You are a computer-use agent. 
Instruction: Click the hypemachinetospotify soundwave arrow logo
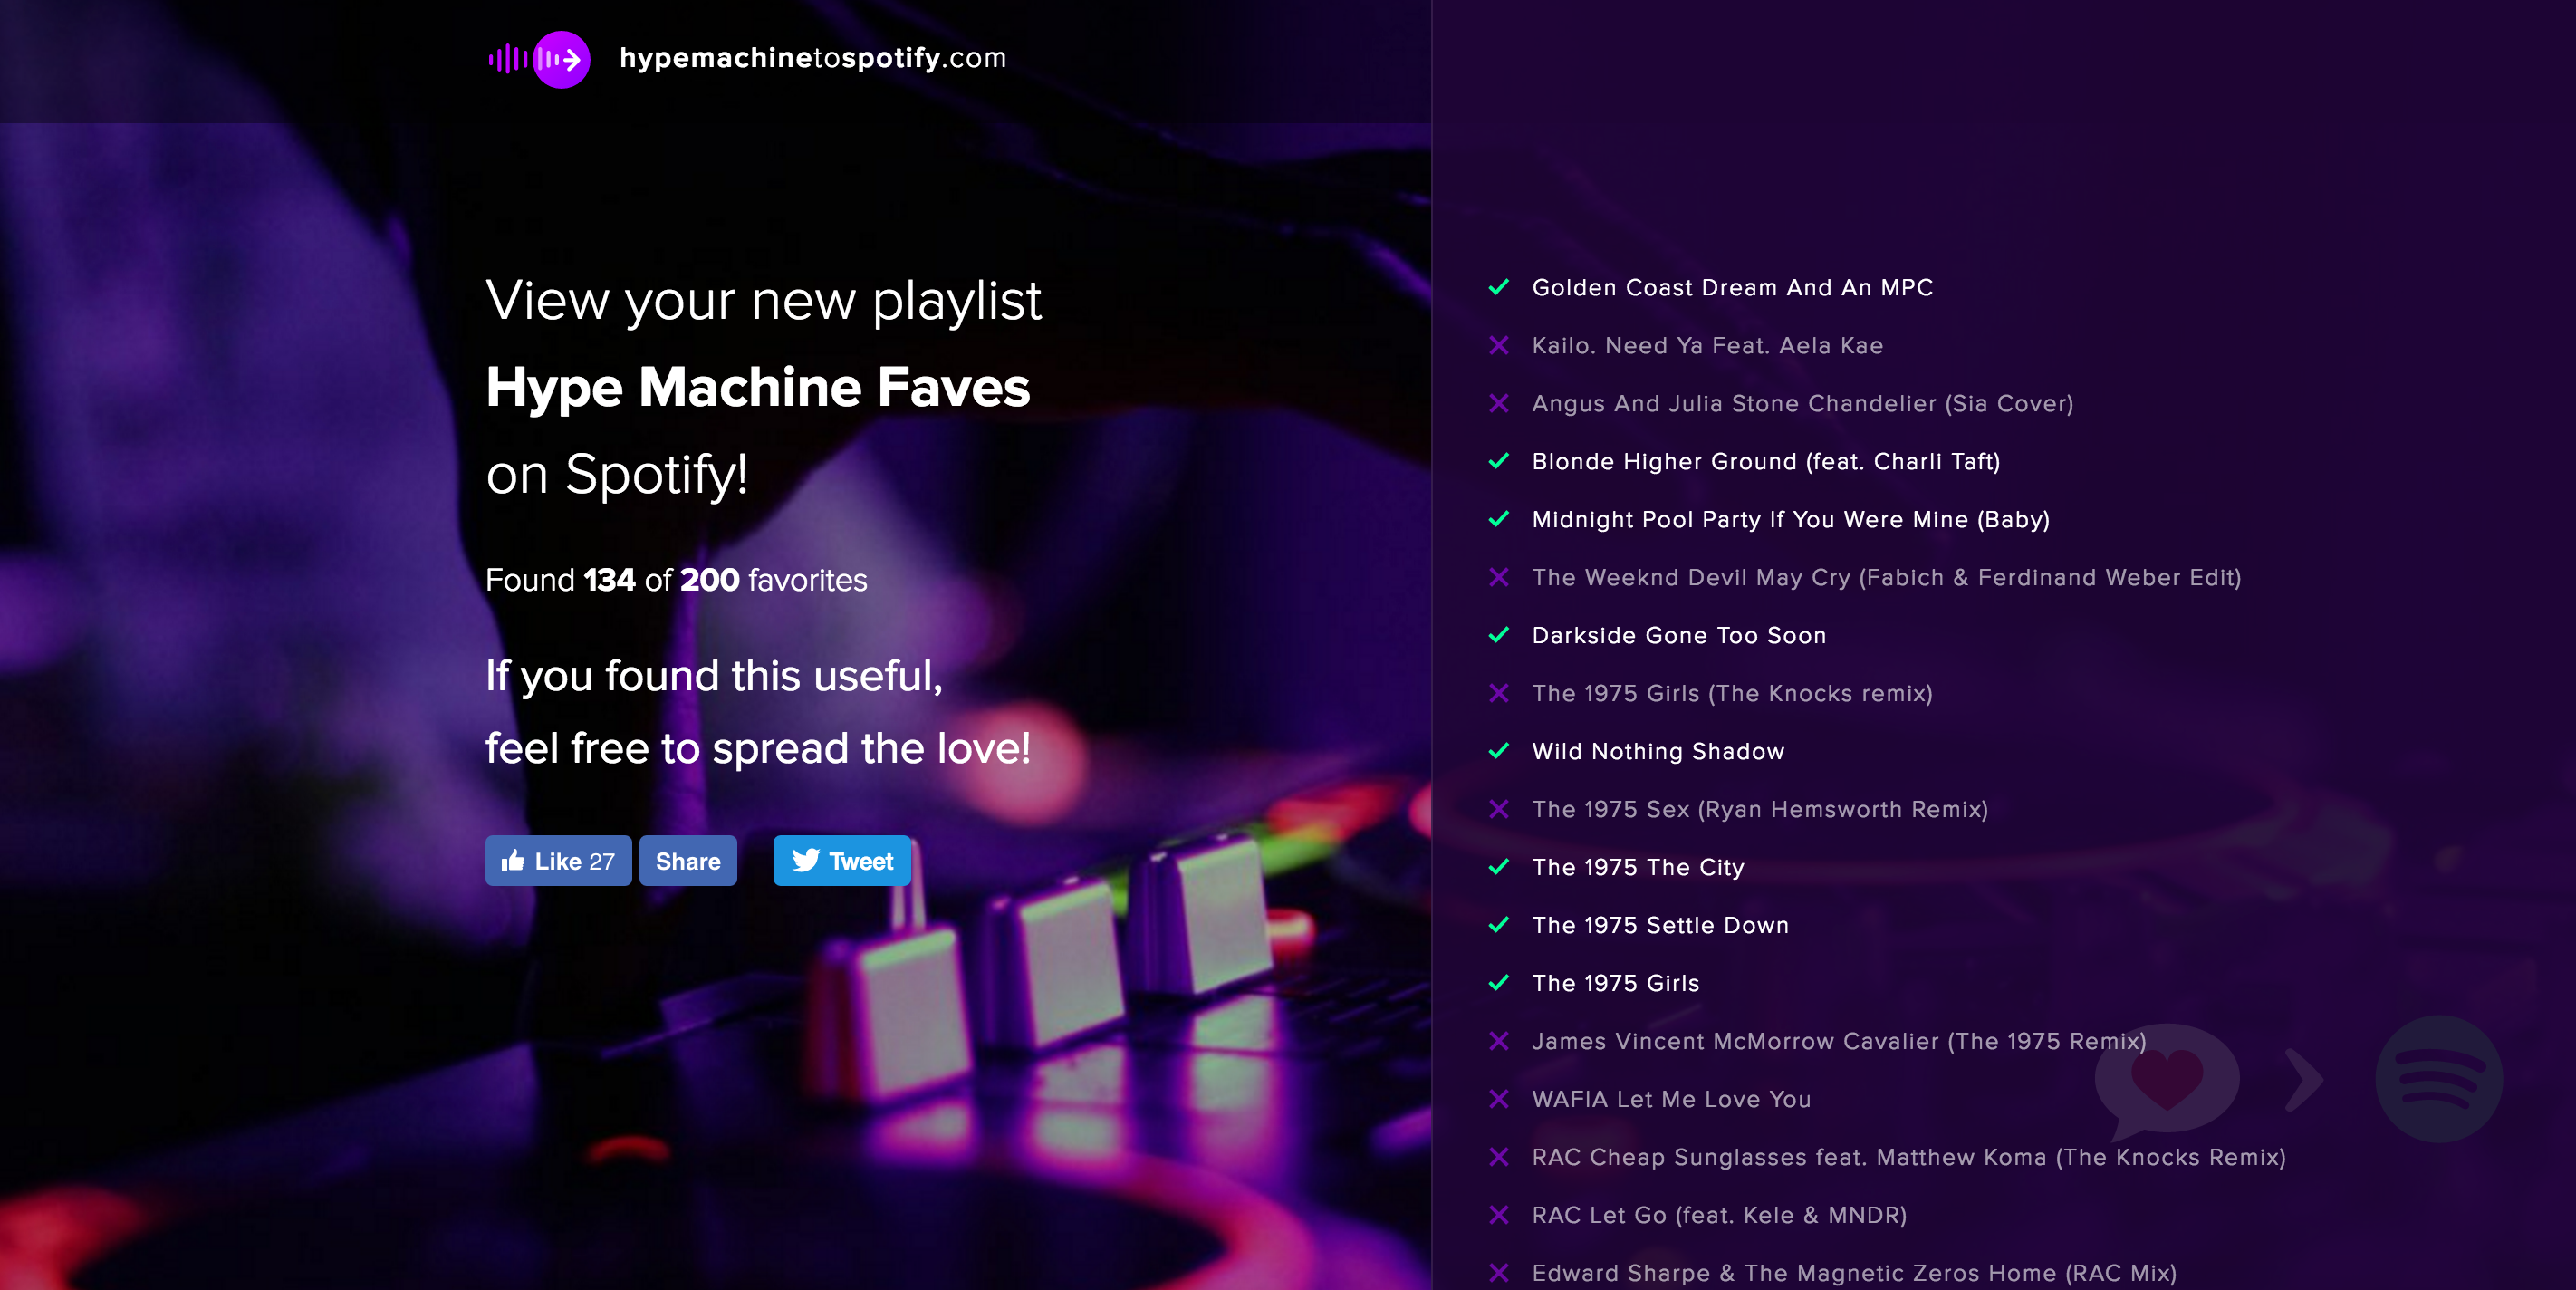(x=540, y=59)
